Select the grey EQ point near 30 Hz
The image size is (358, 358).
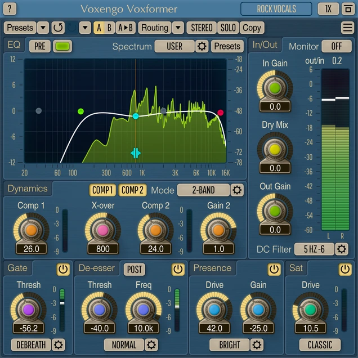click(x=39, y=111)
